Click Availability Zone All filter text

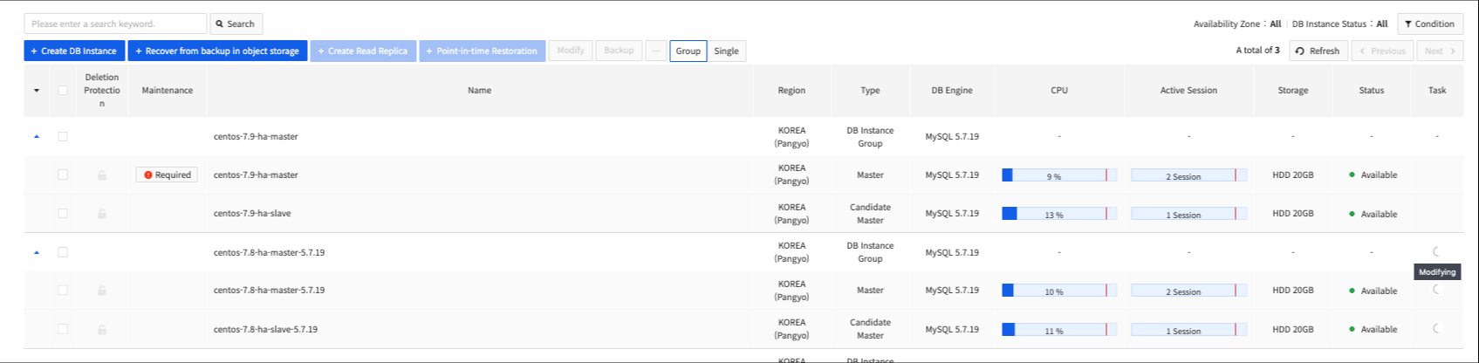[x=1237, y=24]
